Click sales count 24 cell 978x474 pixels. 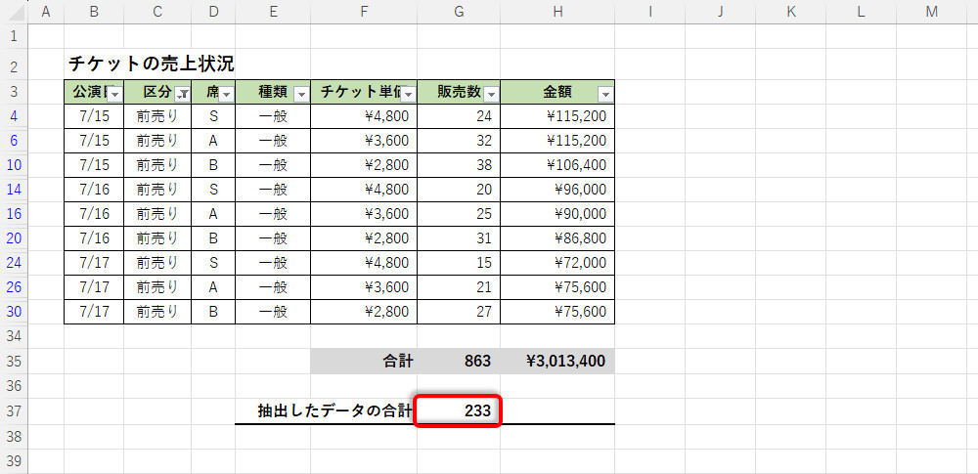point(459,116)
